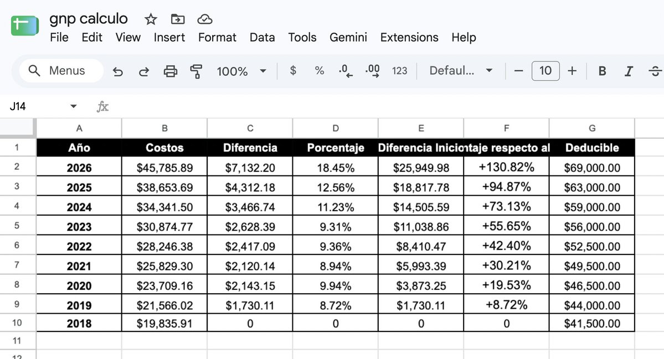The height and width of the screenshot is (359, 664).
Task: Select cell with $19,835.91
Action: point(164,323)
